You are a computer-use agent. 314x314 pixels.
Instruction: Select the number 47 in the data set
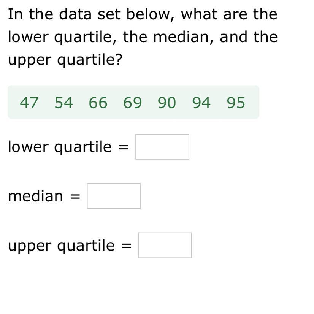(x=29, y=103)
